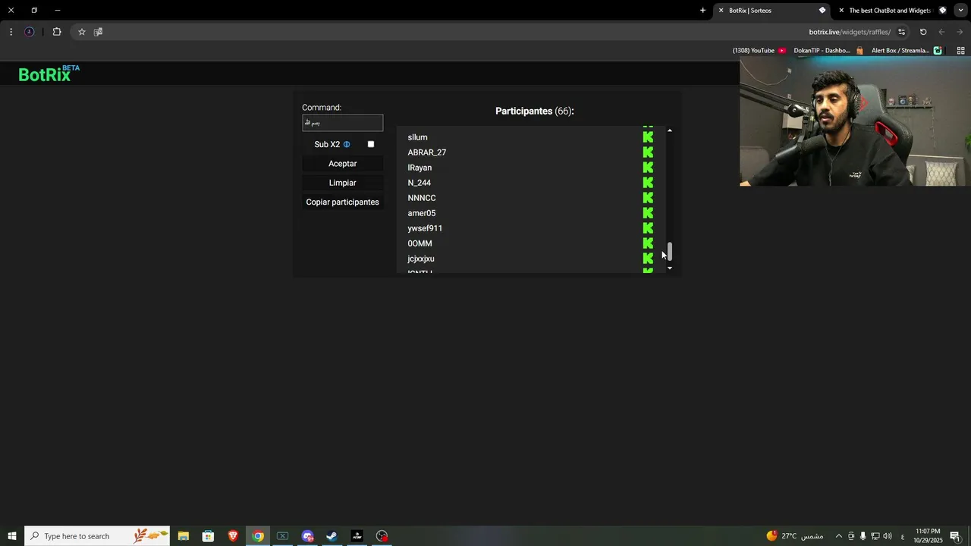This screenshot has width=971, height=546.
Task: Select participant jcjxxjxu
Action: [x=421, y=259]
